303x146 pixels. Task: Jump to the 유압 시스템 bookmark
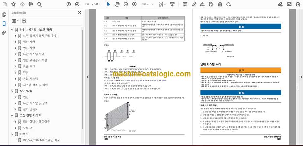[x=30, y=79]
